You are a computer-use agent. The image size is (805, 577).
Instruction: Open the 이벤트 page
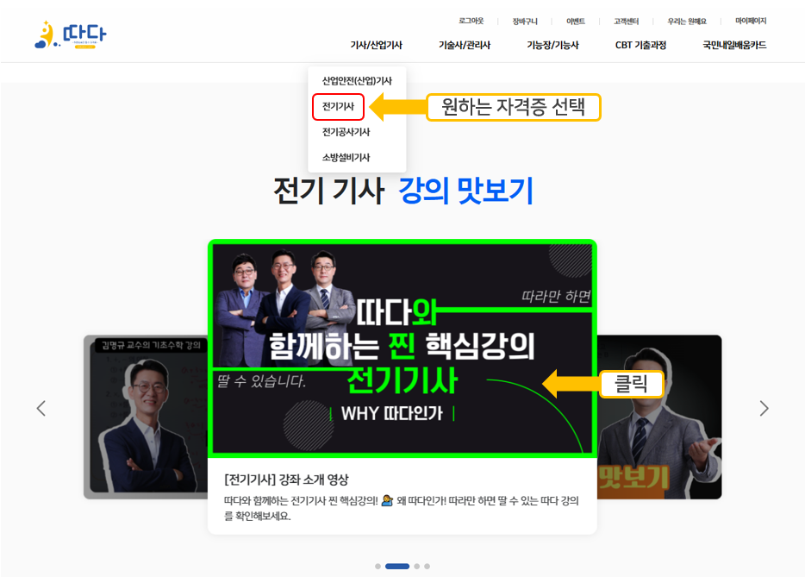pos(576,21)
